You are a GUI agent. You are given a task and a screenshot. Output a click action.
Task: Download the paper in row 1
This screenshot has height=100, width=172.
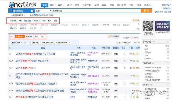134,54
